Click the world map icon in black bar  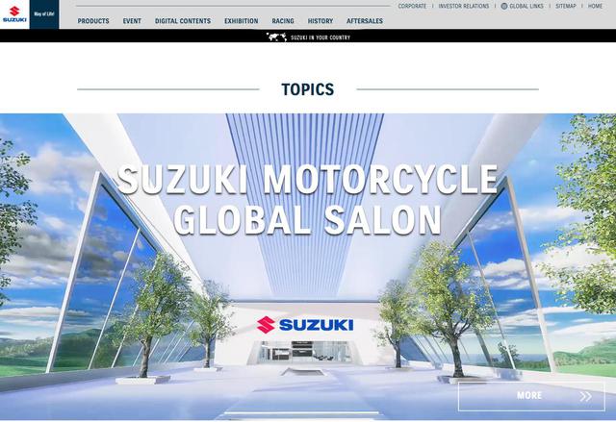coord(276,37)
